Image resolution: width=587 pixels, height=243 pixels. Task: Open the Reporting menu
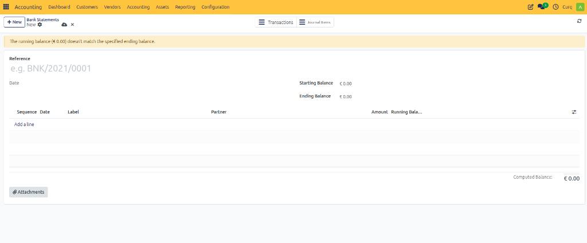[x=185, y=7]
